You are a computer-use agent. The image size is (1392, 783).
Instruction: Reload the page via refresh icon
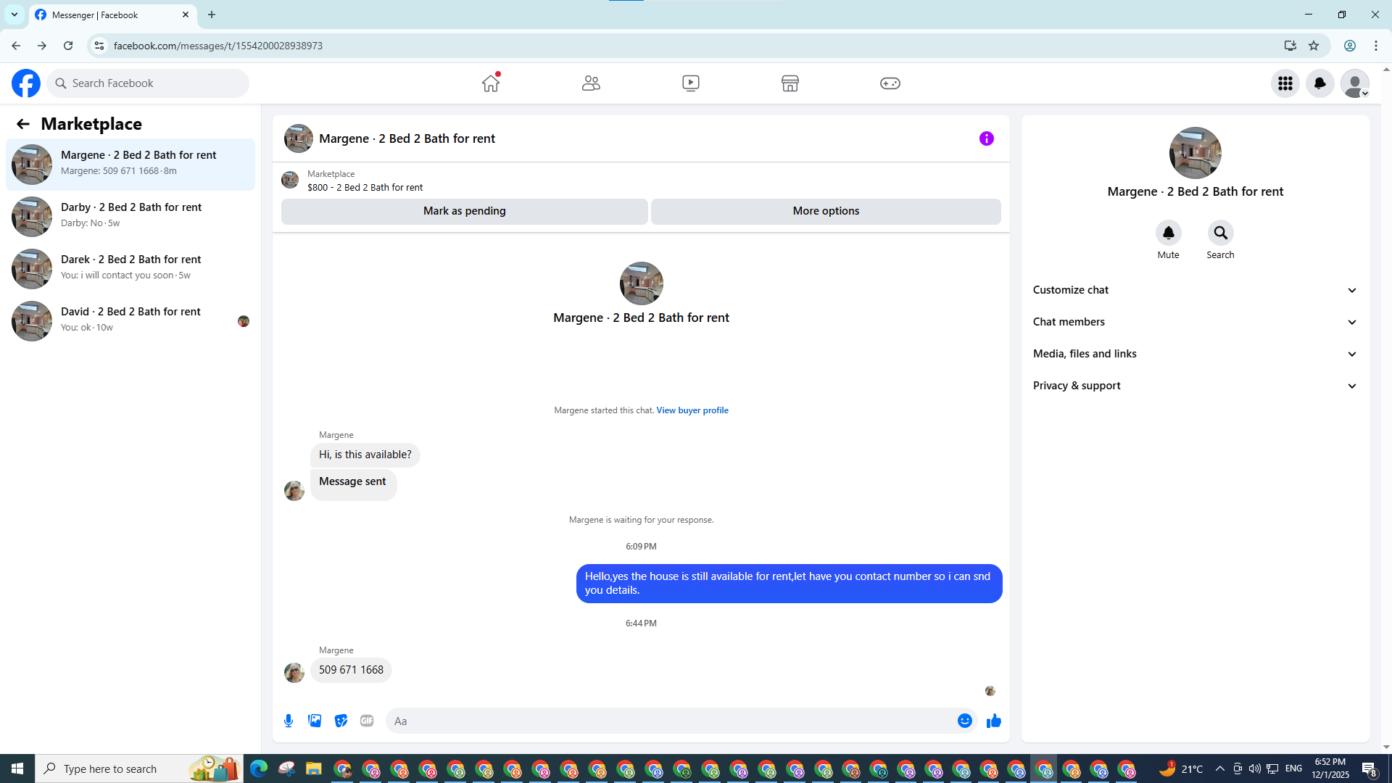(68, 46)
